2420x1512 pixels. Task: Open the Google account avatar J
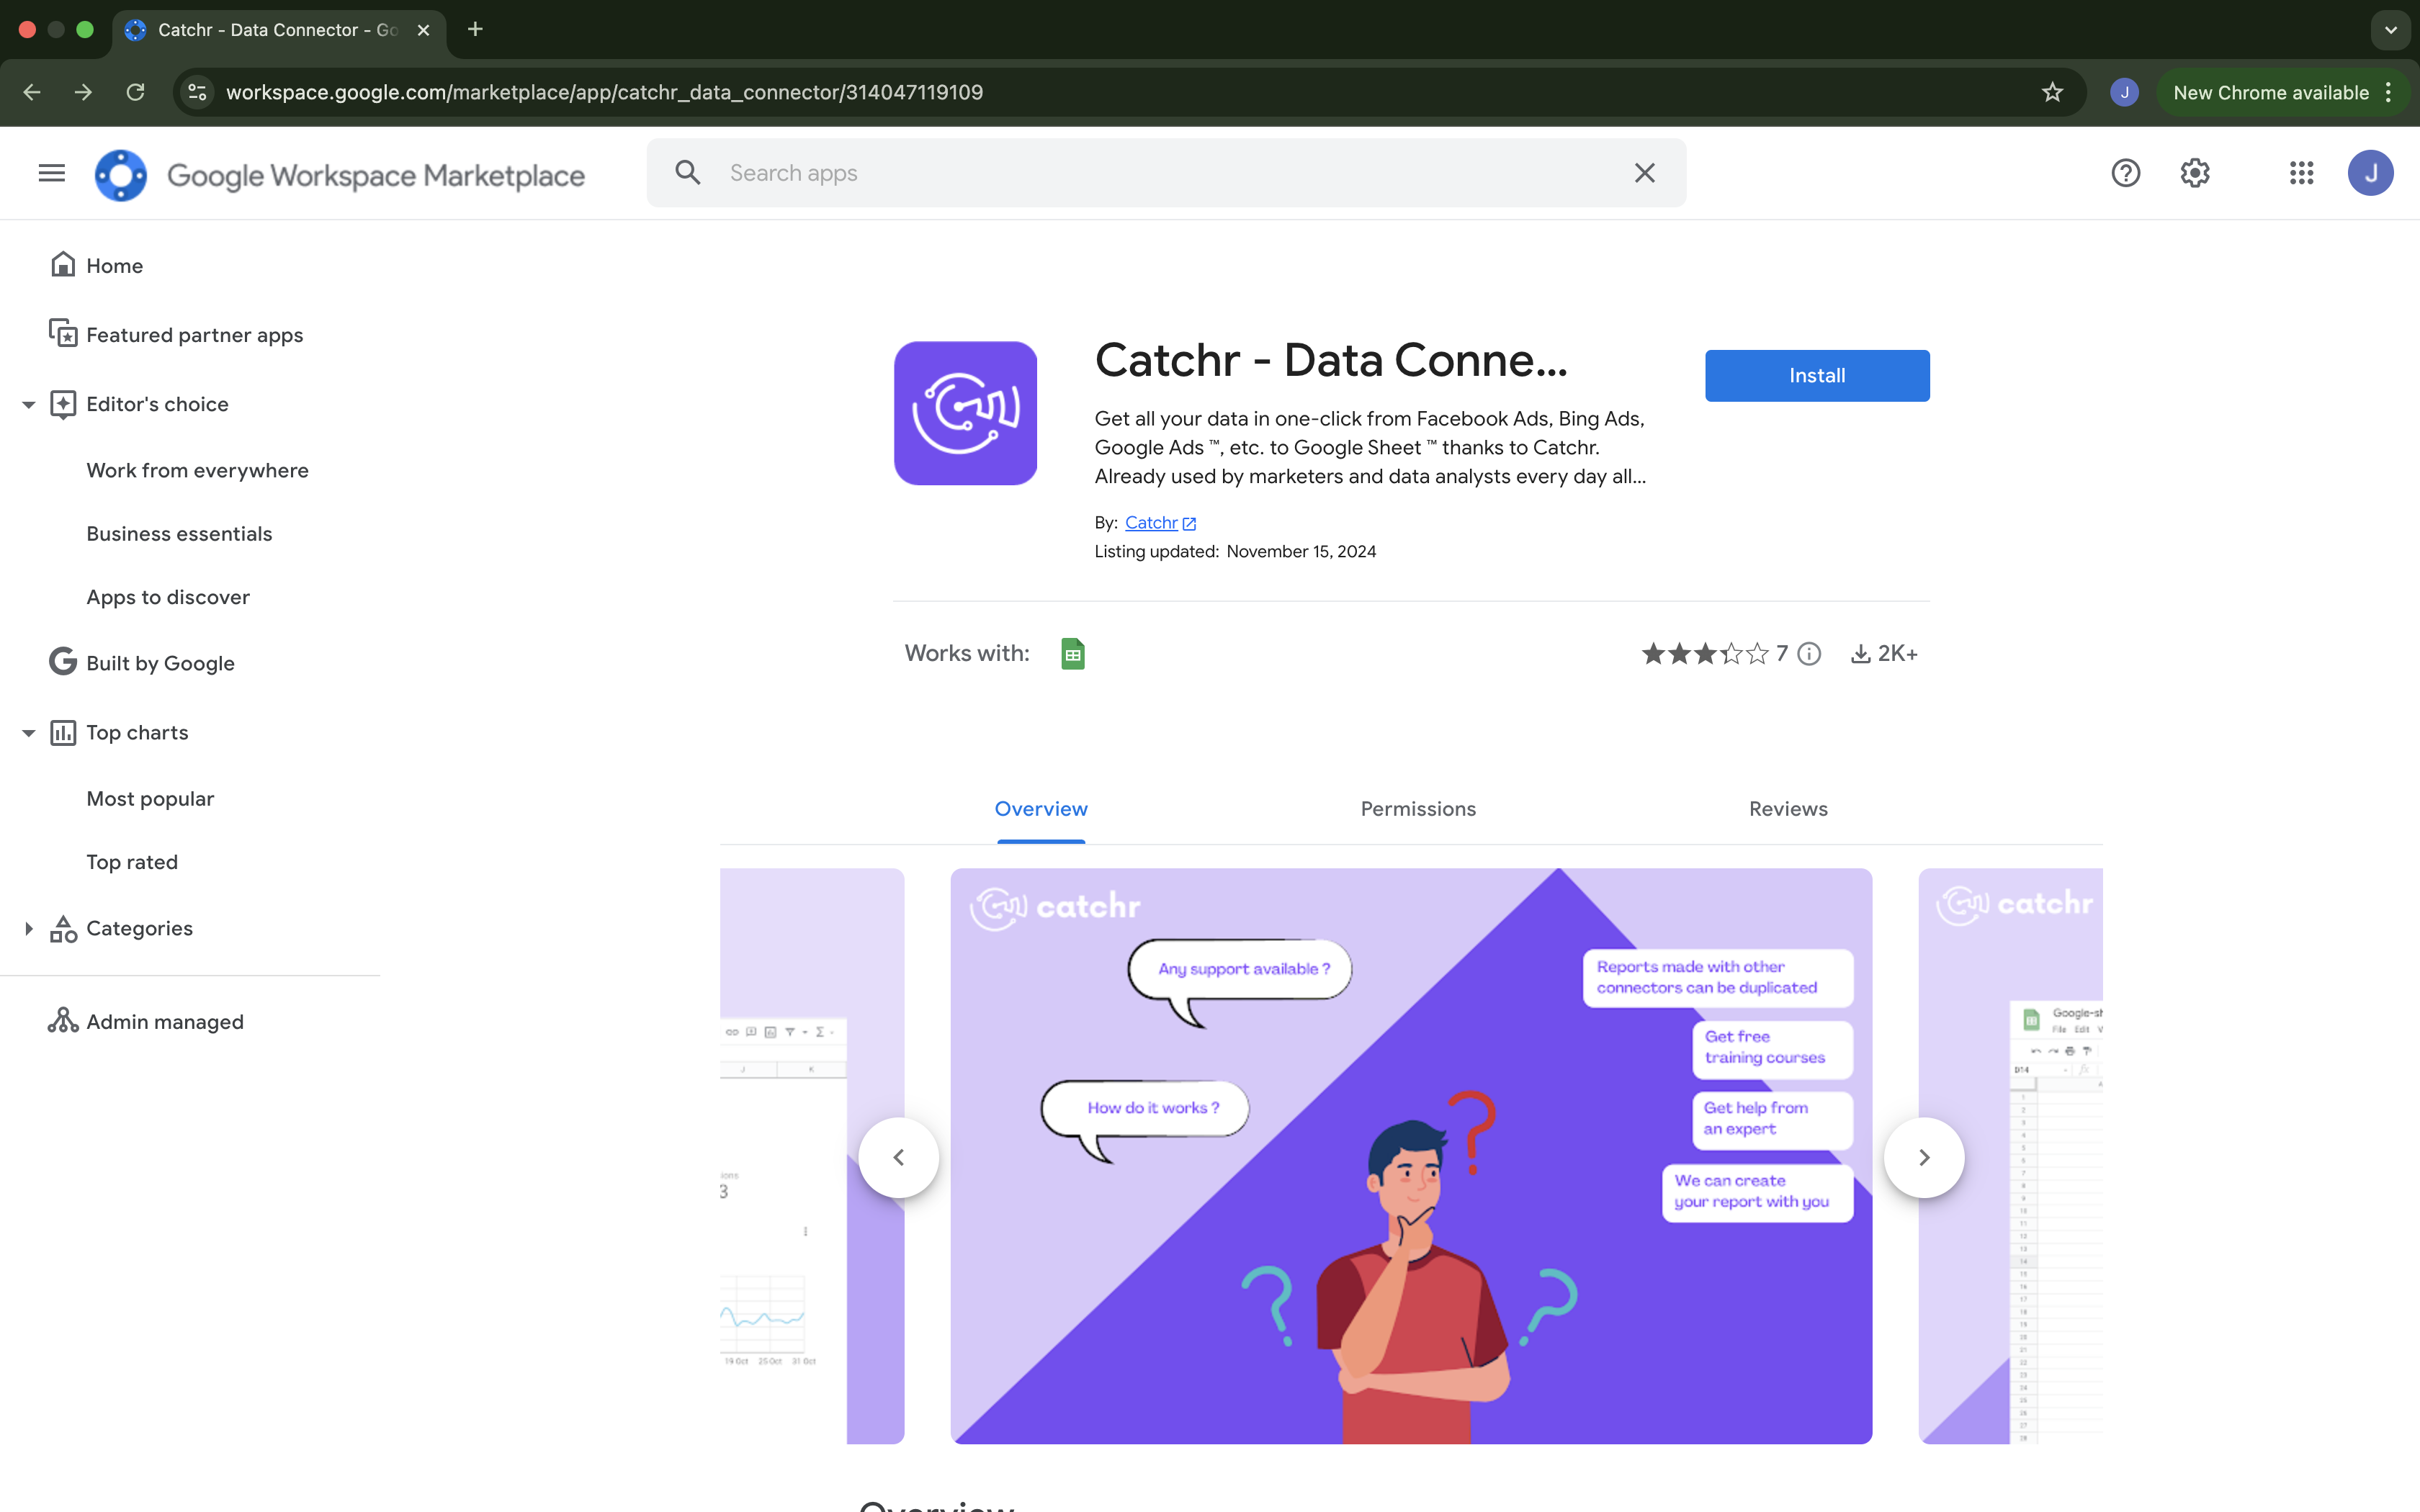(x=2370, y=173)
